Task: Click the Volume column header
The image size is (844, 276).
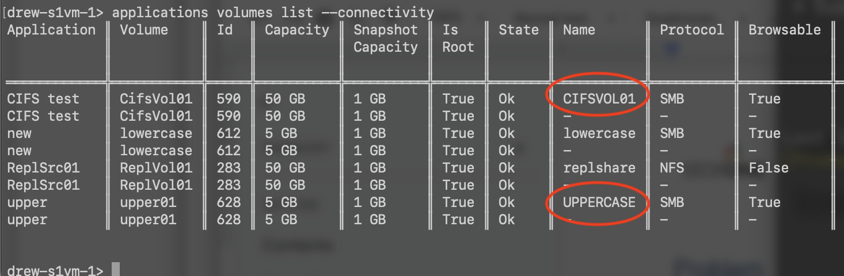Action: pyautogui.click(x=144, y=30)
